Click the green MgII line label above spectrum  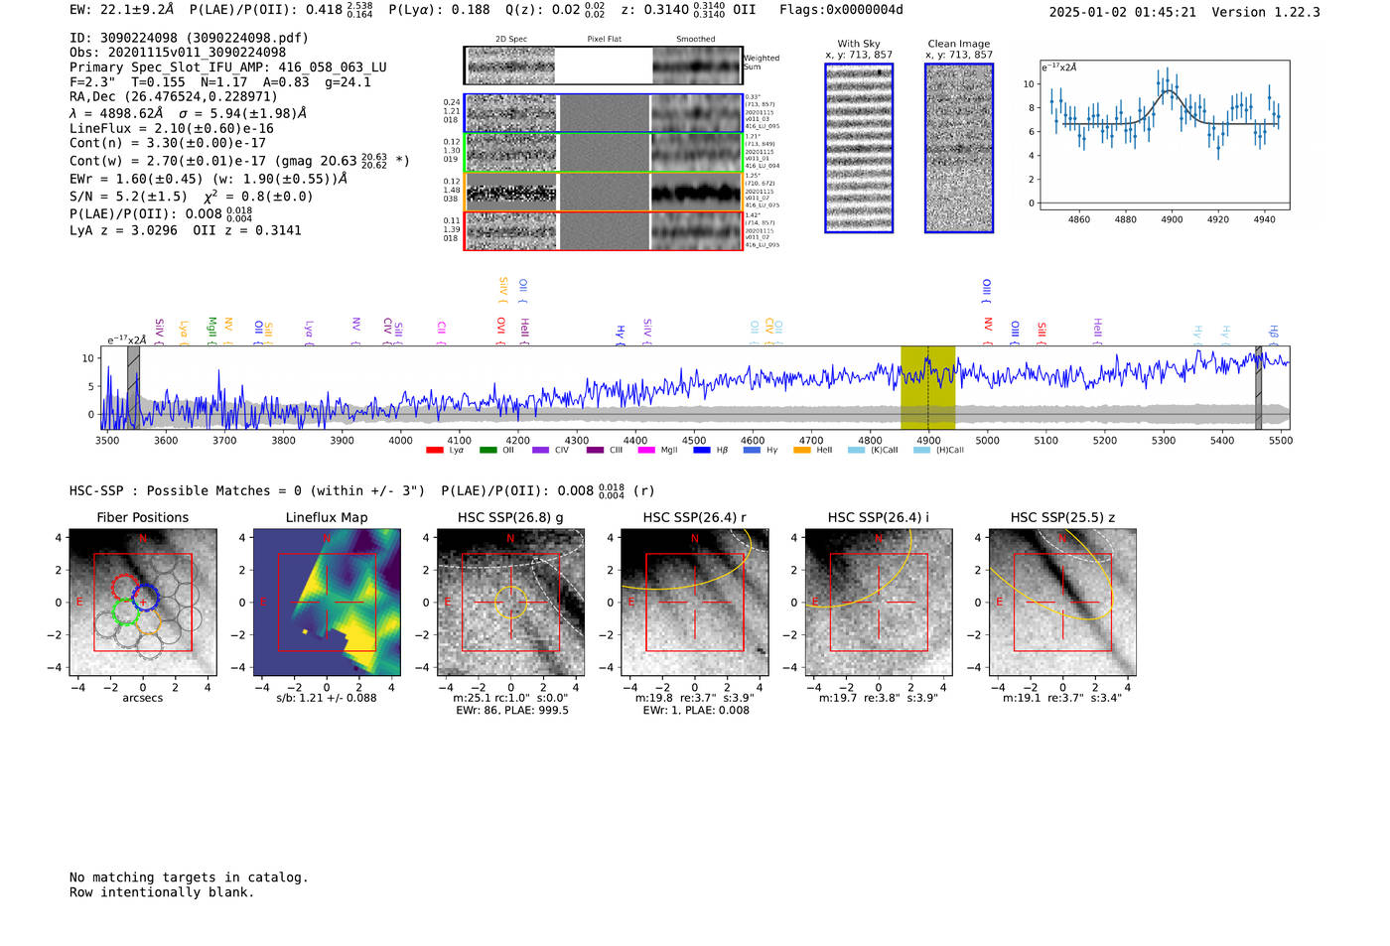pos(211,330)
